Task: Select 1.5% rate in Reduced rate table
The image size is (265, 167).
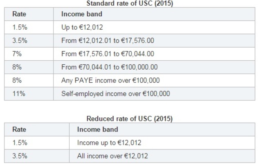Action: [x=19, y=143]
